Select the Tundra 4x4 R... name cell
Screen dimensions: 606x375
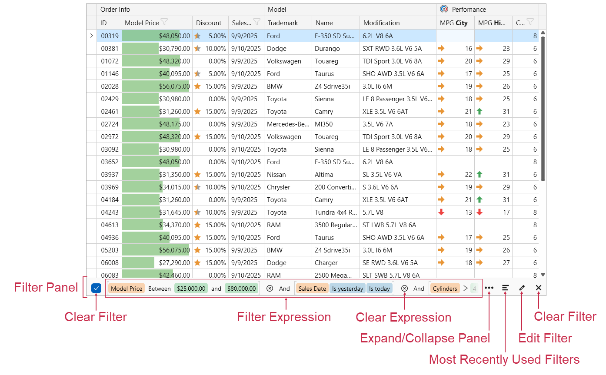pos(336,212)
